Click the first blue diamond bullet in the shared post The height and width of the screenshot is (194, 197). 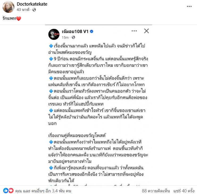point(51,46)
